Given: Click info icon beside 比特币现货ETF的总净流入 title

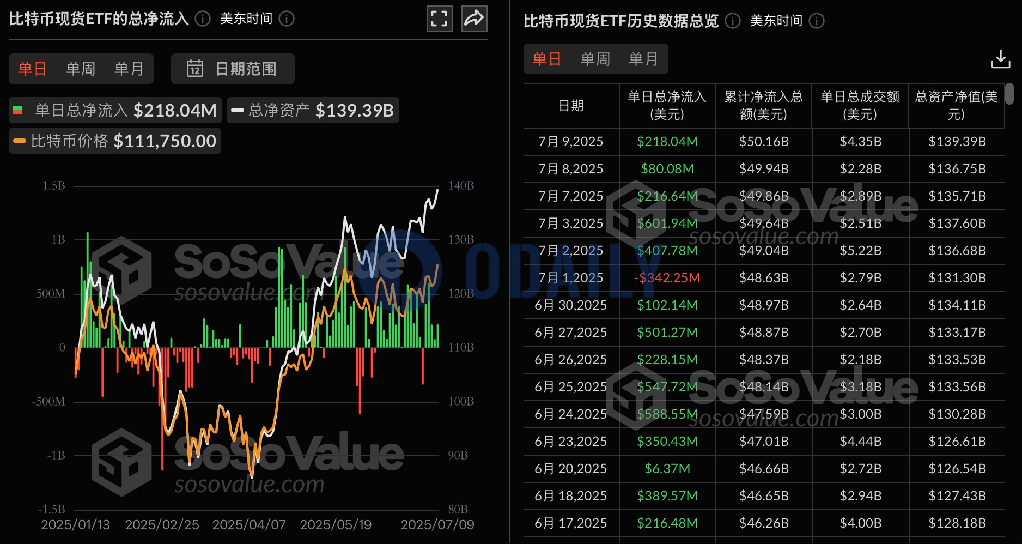Looking at the screenshot, I should [203, 19].
